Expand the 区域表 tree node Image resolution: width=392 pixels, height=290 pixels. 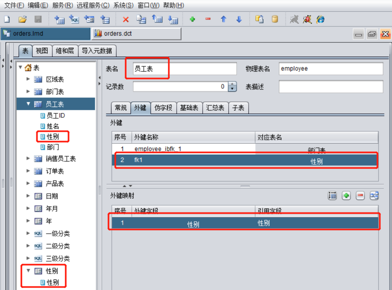[28, 79]
